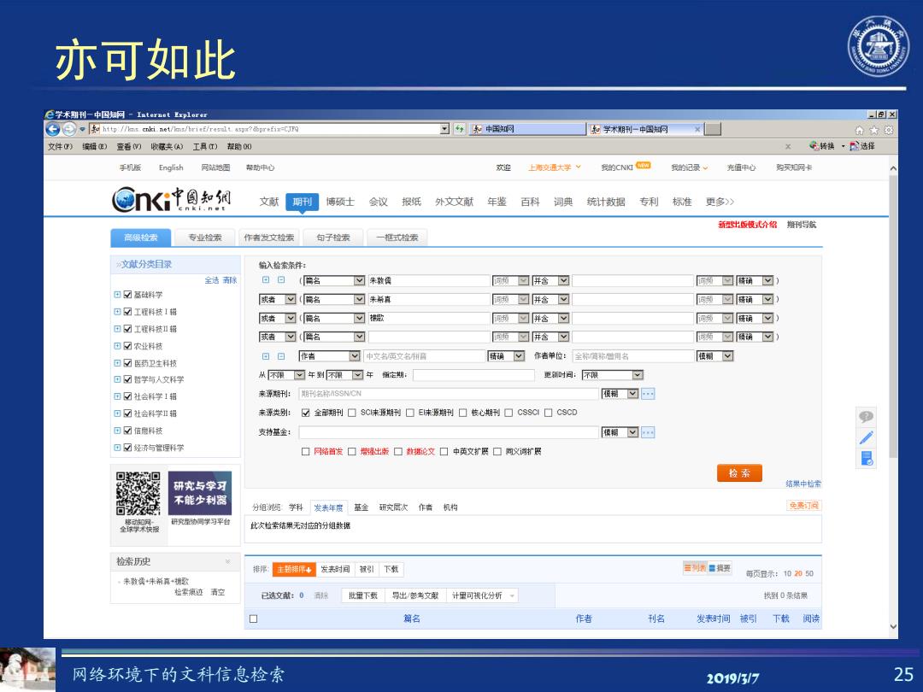Screen dimensions: 923x692
Task: Click the browser Forward arrow button
Action: click(69, 129)
